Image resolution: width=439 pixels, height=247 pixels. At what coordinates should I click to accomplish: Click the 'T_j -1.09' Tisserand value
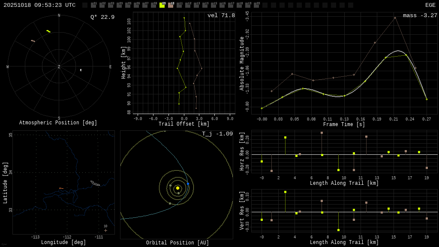(x=217, y=134)
